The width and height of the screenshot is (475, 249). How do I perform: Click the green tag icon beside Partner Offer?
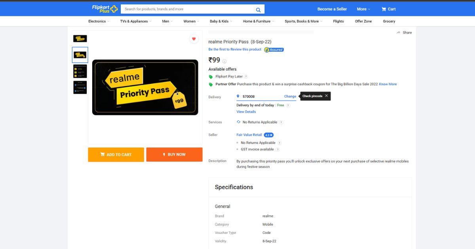(211, 85)
